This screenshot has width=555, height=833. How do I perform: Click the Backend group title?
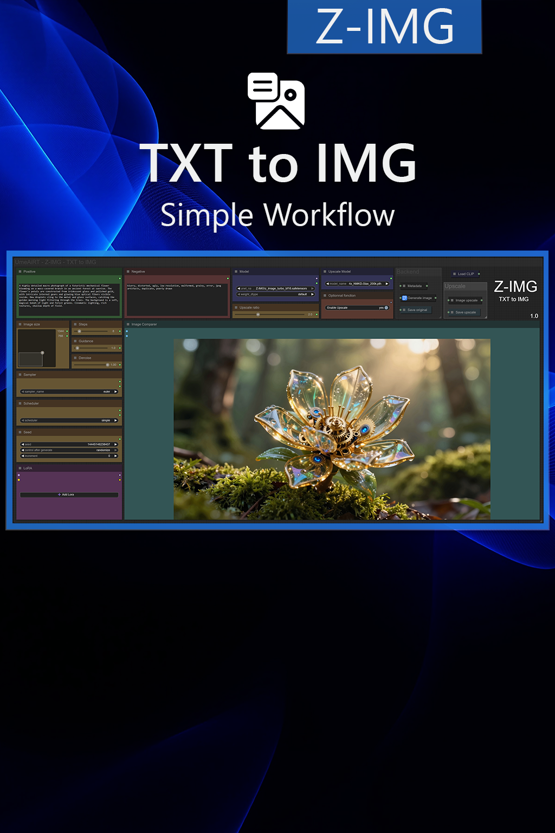pyautogui.click(x=408, y=272)
